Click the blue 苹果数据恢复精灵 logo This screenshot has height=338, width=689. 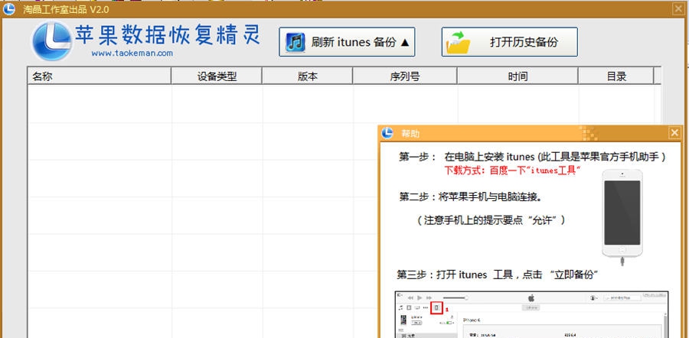[52, 41]
